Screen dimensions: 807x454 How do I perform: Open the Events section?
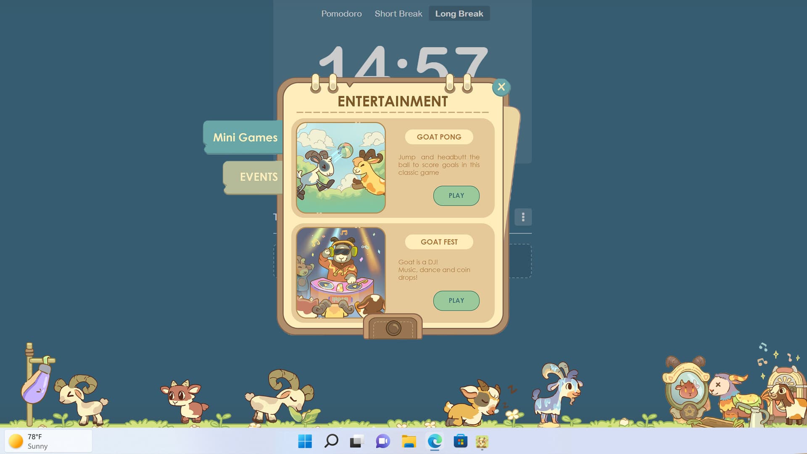(x=258, y=177)
